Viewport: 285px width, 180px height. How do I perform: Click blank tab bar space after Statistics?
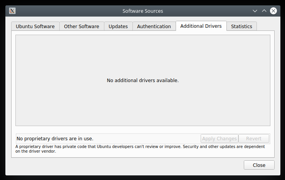(x=266, y=26)
